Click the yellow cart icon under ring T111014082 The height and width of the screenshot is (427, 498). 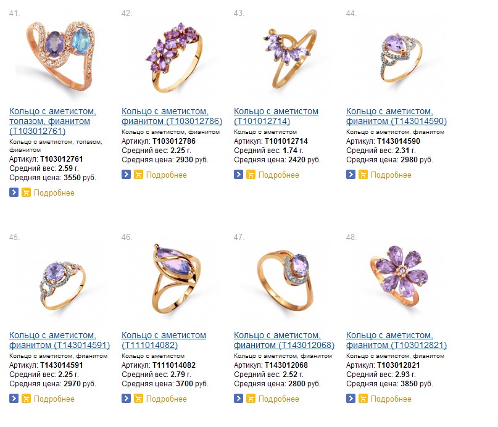[138, 399]
